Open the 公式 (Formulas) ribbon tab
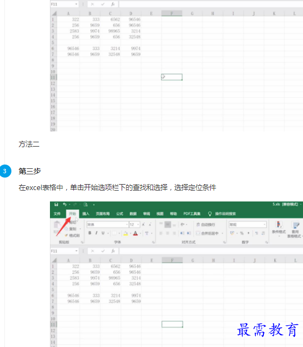This screenshot has width=303, height=347. click(120, 213)
